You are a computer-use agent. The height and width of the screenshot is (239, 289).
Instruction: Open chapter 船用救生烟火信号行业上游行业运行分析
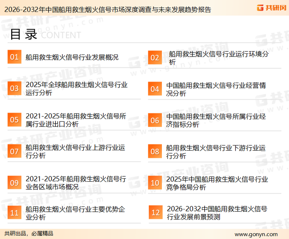click(x=76, y=151)
